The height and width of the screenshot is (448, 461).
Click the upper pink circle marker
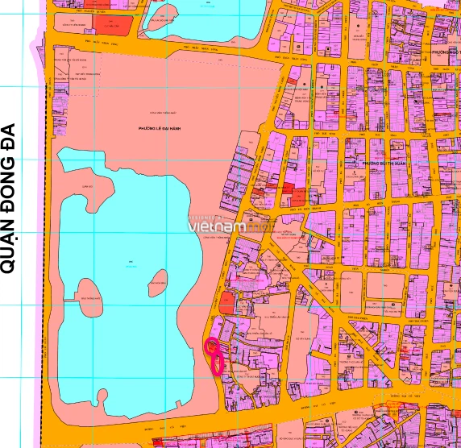click(211, 346)
